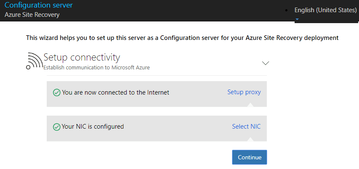Collapse the Setup connectivity section chevron
This screenshot has height=169, width=359.
pos(266,63)
